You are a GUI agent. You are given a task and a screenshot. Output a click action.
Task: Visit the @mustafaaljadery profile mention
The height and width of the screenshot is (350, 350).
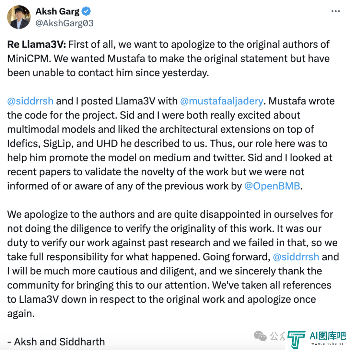[x=222, y=101]
